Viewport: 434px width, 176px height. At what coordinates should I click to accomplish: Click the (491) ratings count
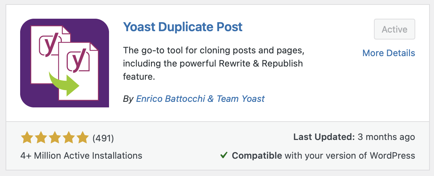click(103, 138)
